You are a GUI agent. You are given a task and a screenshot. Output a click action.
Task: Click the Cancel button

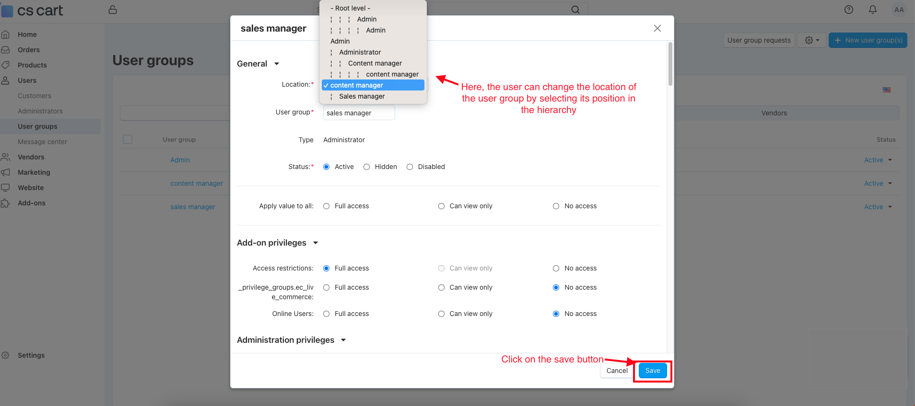[x=617, y=371]
